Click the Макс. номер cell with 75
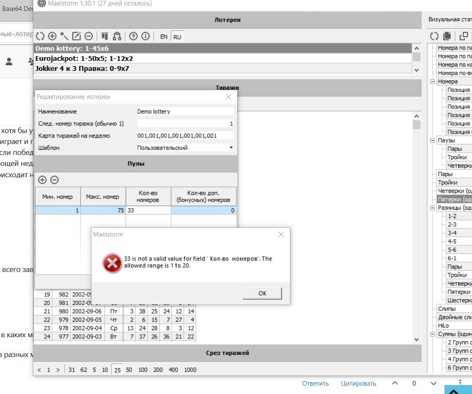Image resolution: width=472 pixels, height=394 pixels. 103,210
